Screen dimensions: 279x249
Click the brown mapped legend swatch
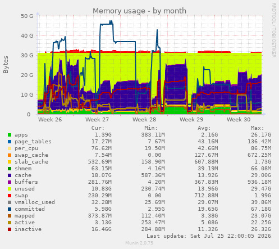coord(10,216)
